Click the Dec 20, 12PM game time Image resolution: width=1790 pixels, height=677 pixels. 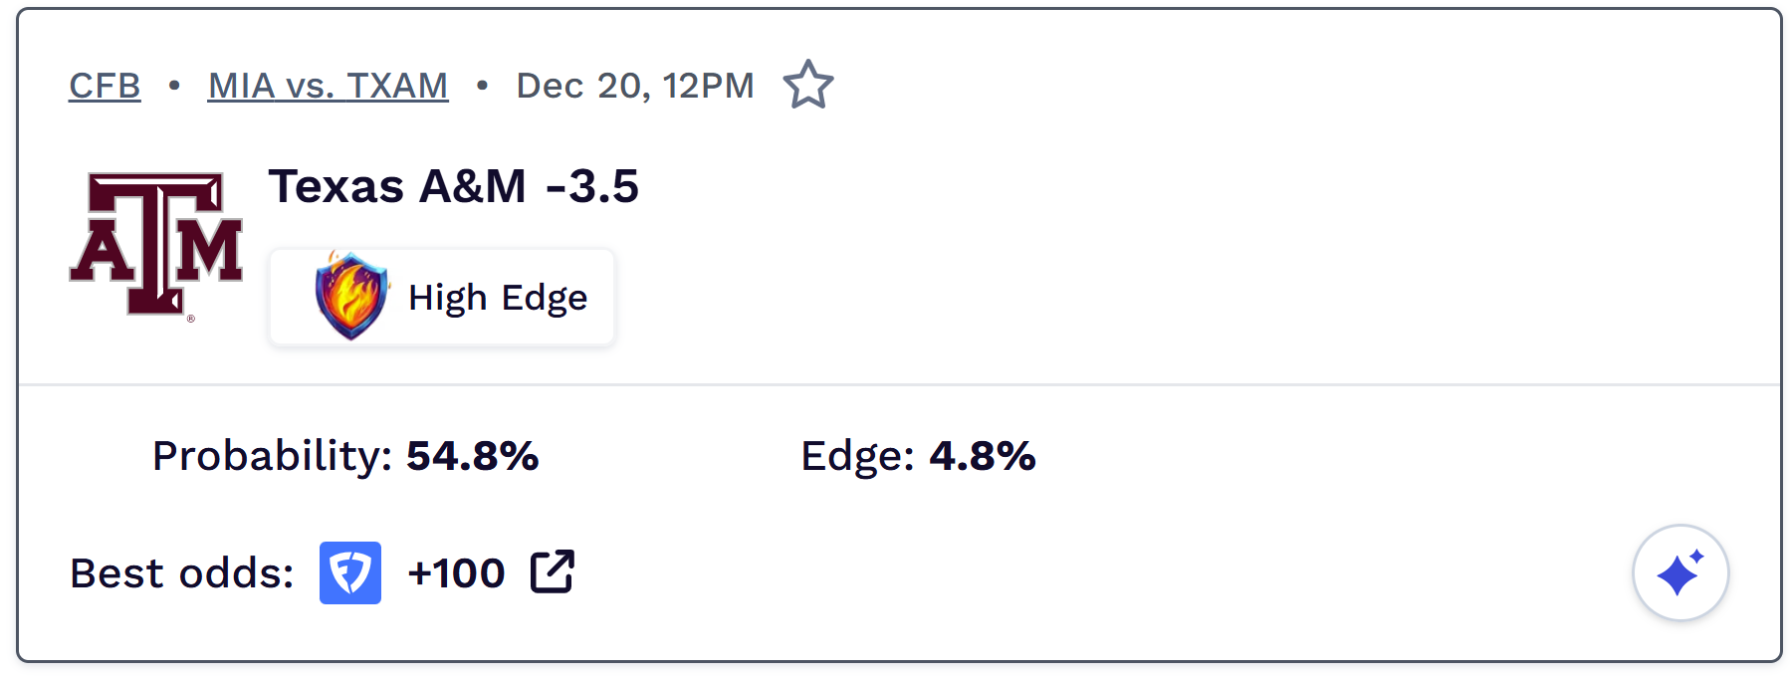(x=634, y=86)
